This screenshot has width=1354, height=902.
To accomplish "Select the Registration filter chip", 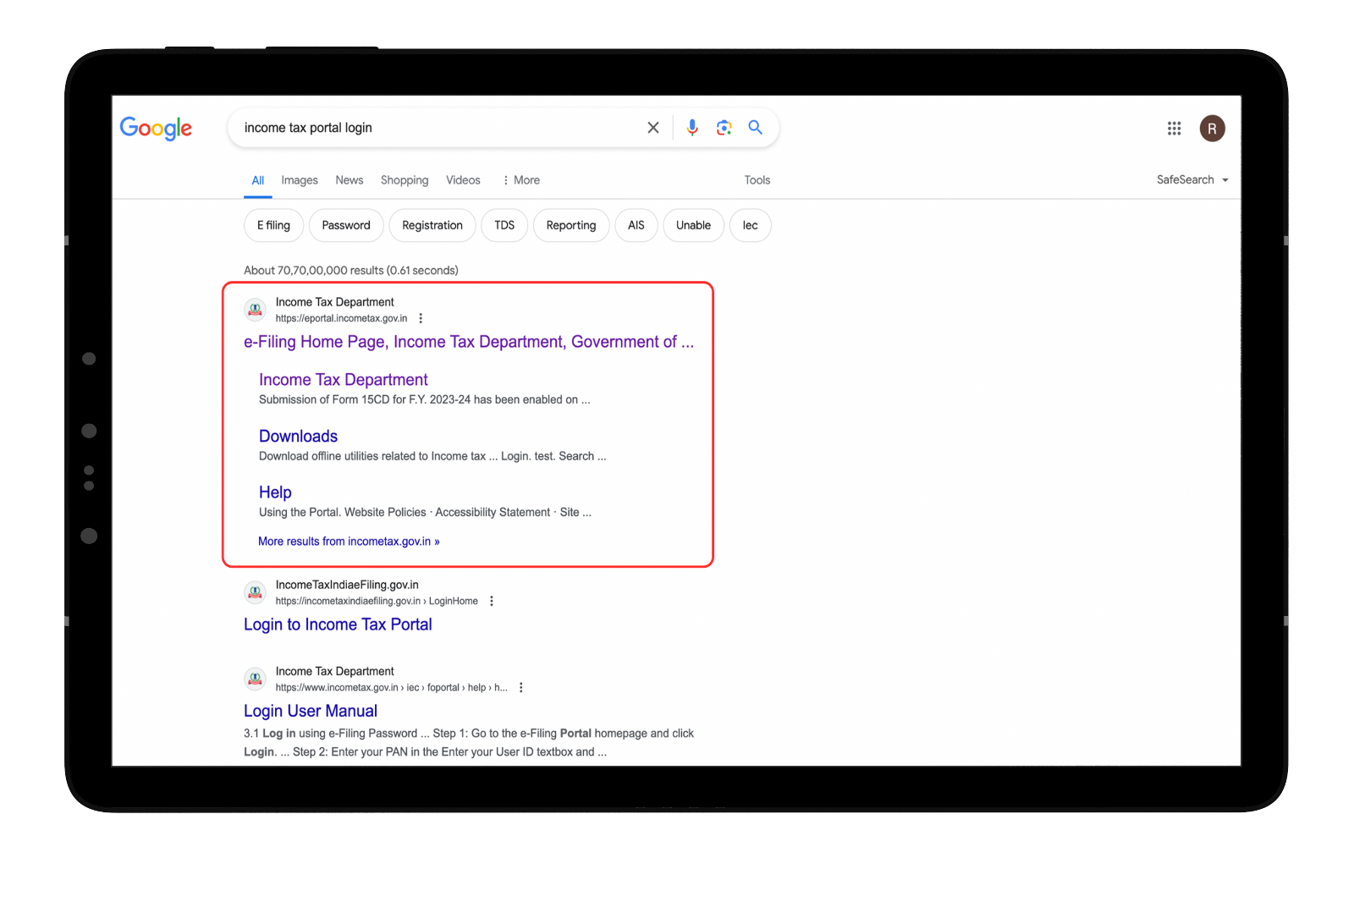I will click(432, 225).
